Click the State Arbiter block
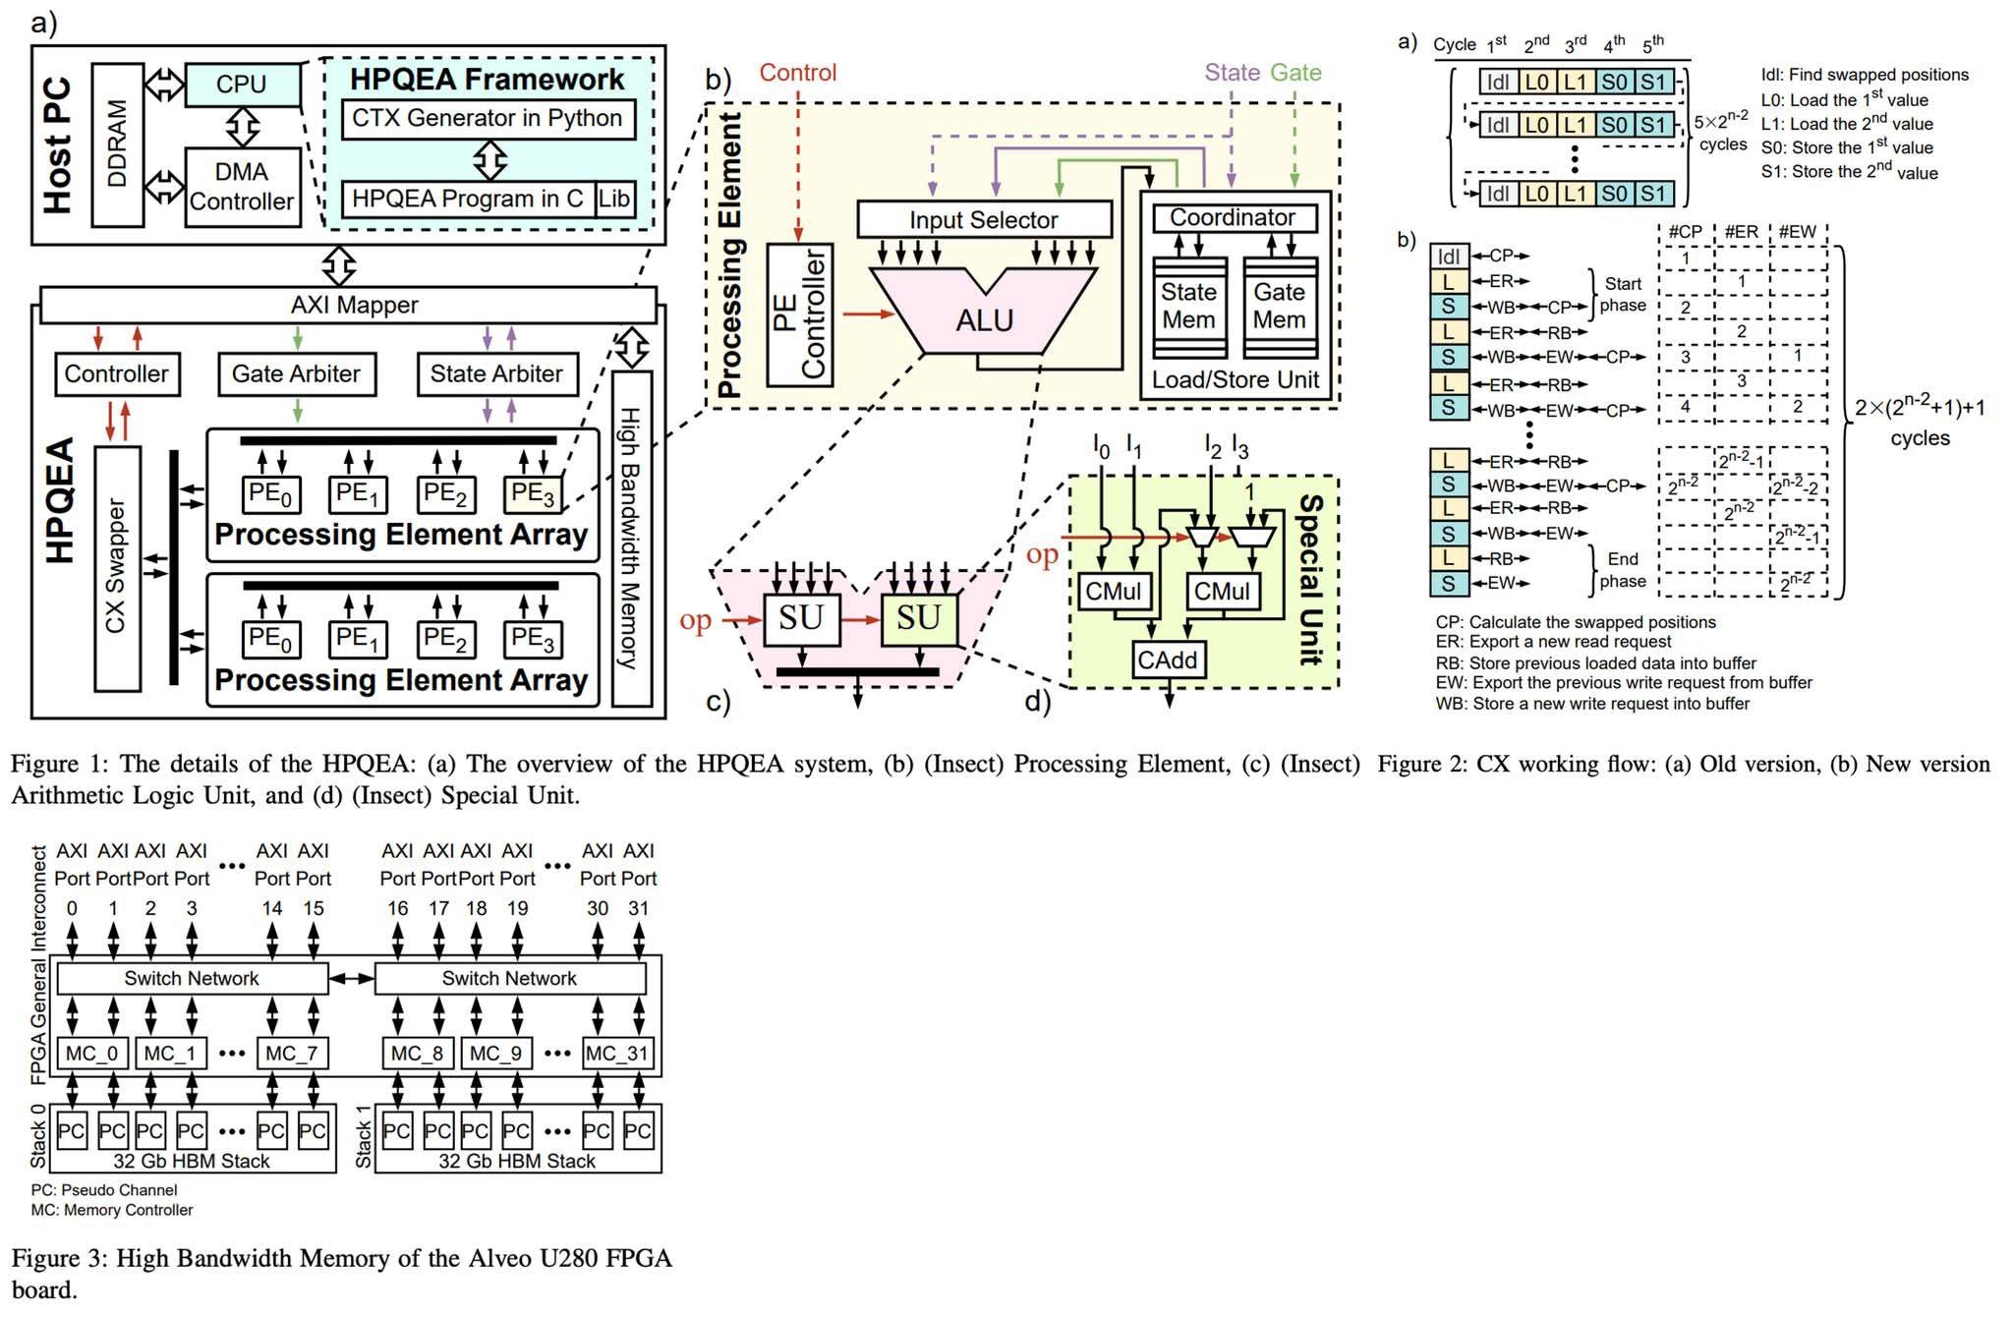Viewport: 2013px width, 1317px height. coord(496,373)
